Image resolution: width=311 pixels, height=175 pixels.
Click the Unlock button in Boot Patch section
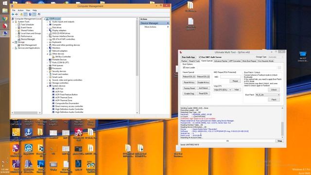pyautogui.click(x=274, y=90)
